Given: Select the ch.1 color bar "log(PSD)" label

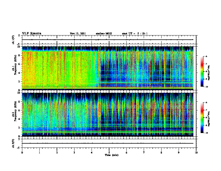Looking at the screenshot, I should tap(209, 73).
